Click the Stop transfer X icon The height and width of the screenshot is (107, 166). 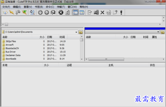pyautogui.click(x=61, y=12)
